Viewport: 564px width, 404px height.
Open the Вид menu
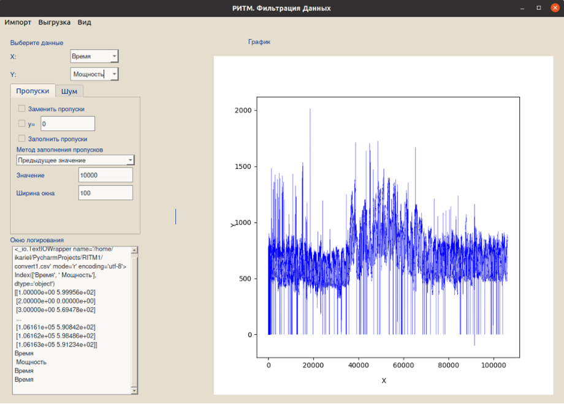pos(84,23)
